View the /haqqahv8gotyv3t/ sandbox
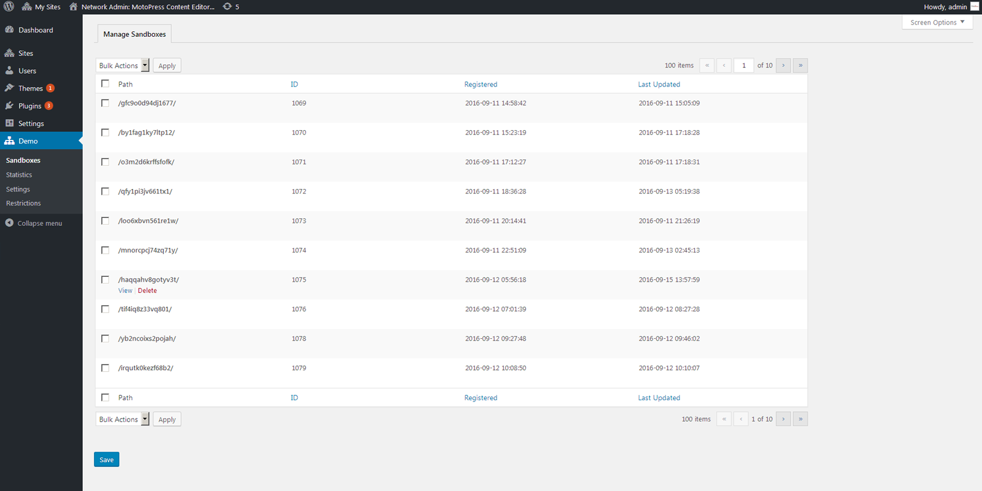This screenshot has height=491, width=982. coord(125,290)
